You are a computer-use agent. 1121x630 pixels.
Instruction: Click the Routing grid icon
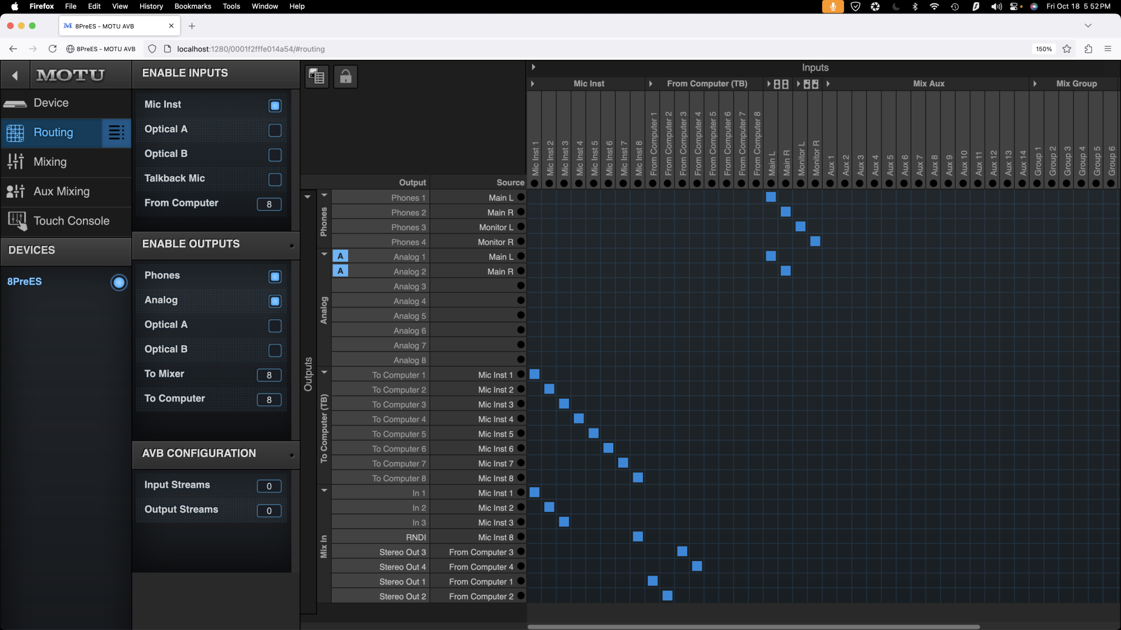pyautogui.click(x=15, y=133)
